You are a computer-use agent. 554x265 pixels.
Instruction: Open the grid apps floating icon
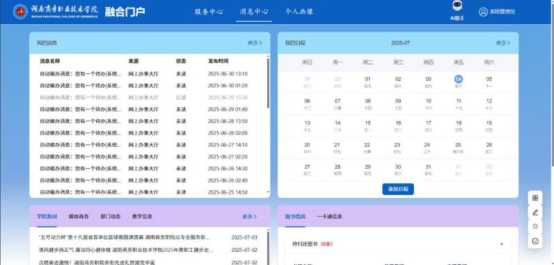[x=535, y=198]
